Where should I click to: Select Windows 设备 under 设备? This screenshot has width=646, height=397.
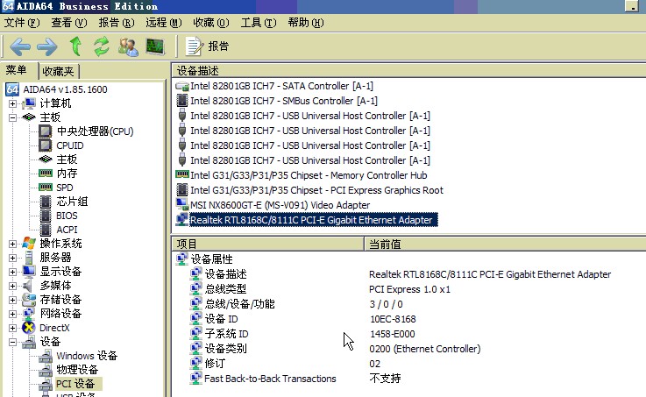pos(86,356)
